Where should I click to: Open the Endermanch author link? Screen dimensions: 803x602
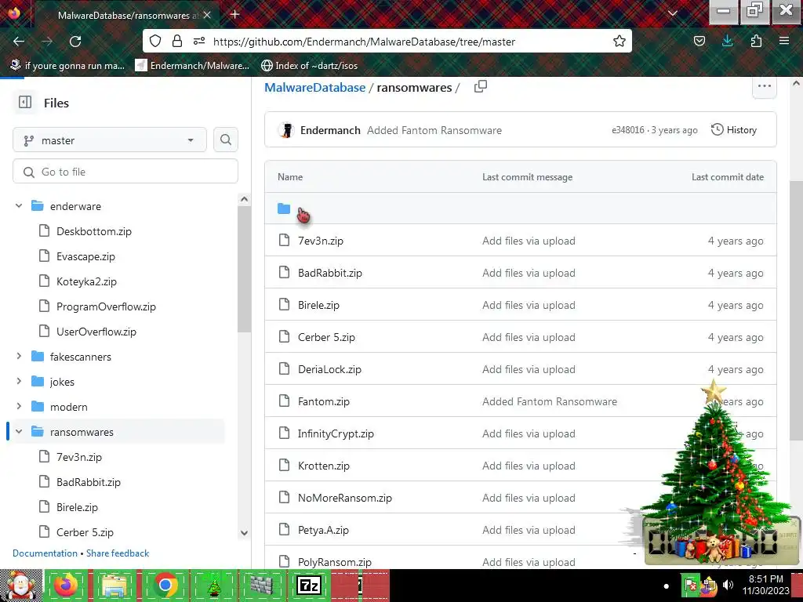330,130
